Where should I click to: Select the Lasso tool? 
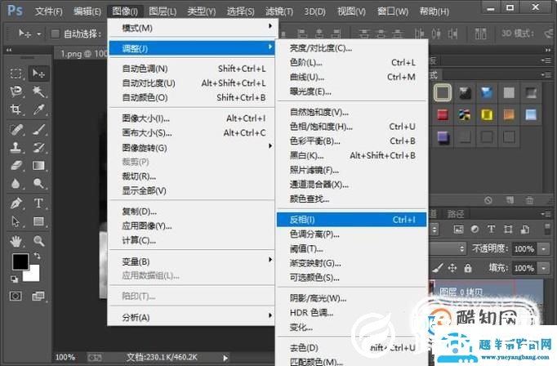coord(16,91)
